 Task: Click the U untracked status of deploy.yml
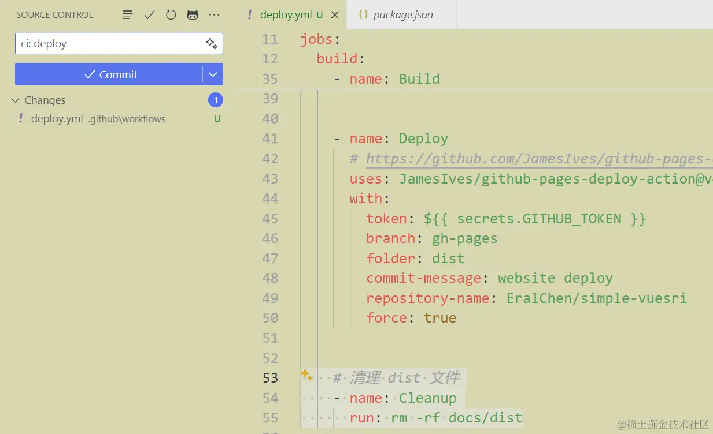pyautogui.click(x=217, y=119)
